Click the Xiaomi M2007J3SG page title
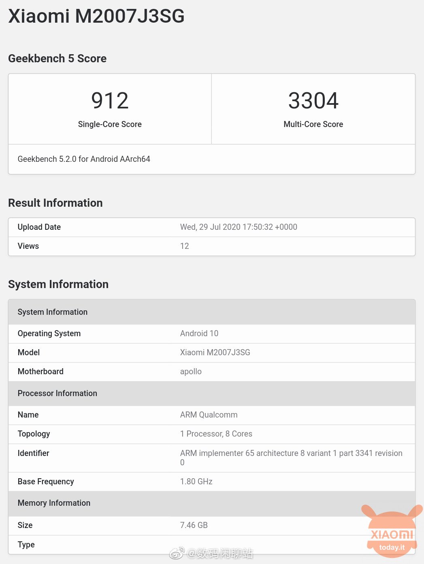The image size is (424, 564). 96,17
